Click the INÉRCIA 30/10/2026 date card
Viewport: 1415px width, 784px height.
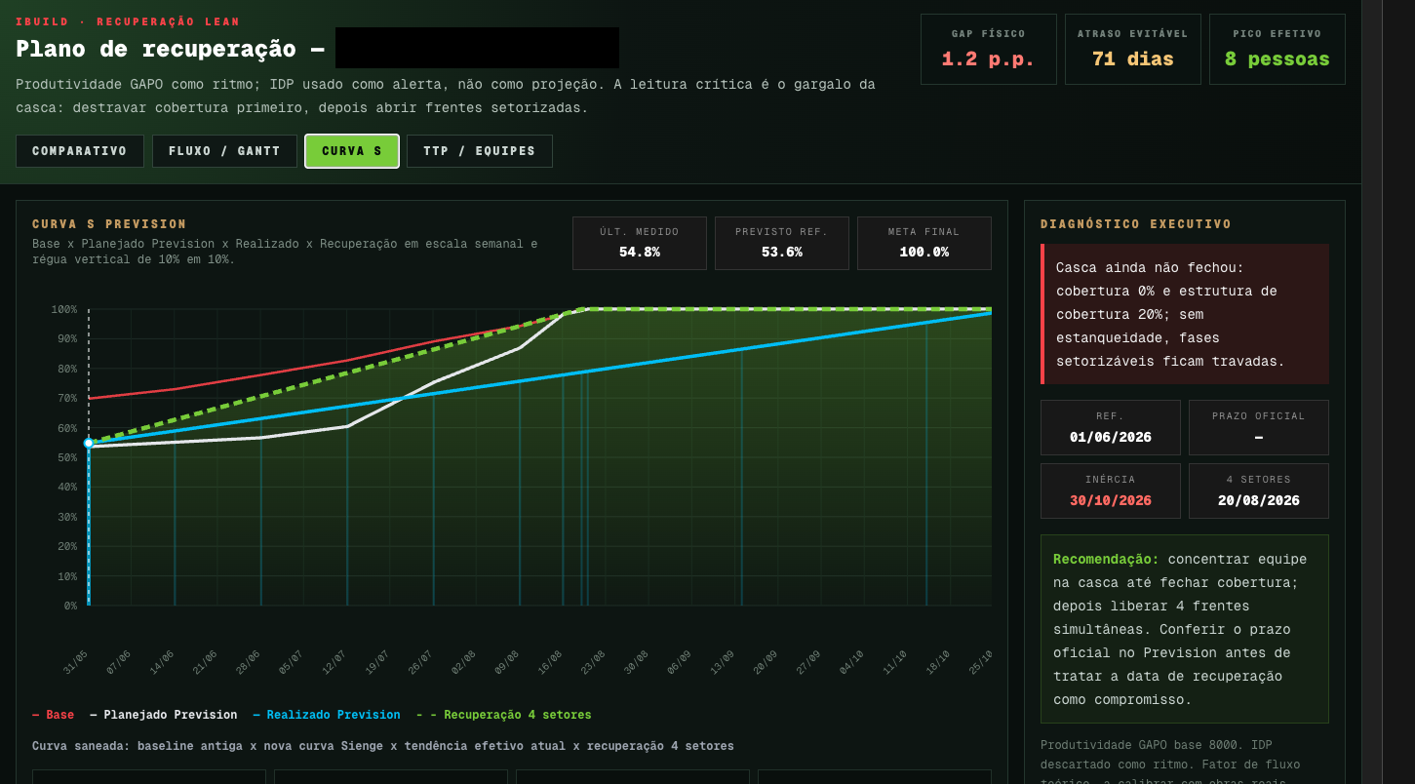click(x=1111, y=490)
